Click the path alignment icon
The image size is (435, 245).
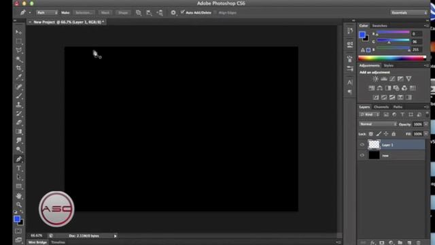pos(149,13)
